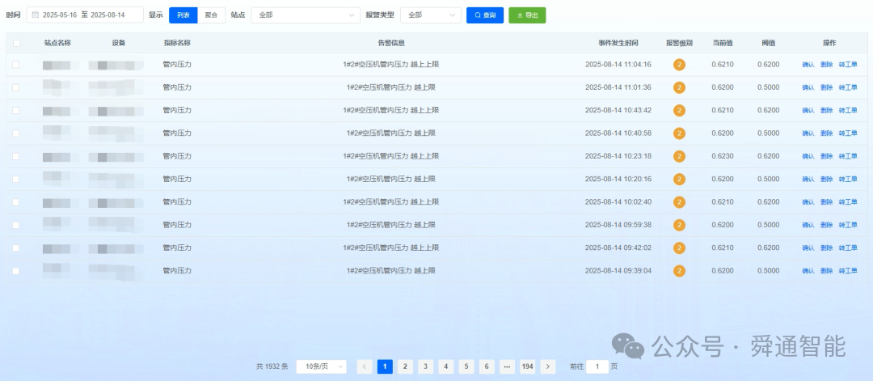873x381 pixels.
Task: Go to next page arrow
Action: [548, 366]
